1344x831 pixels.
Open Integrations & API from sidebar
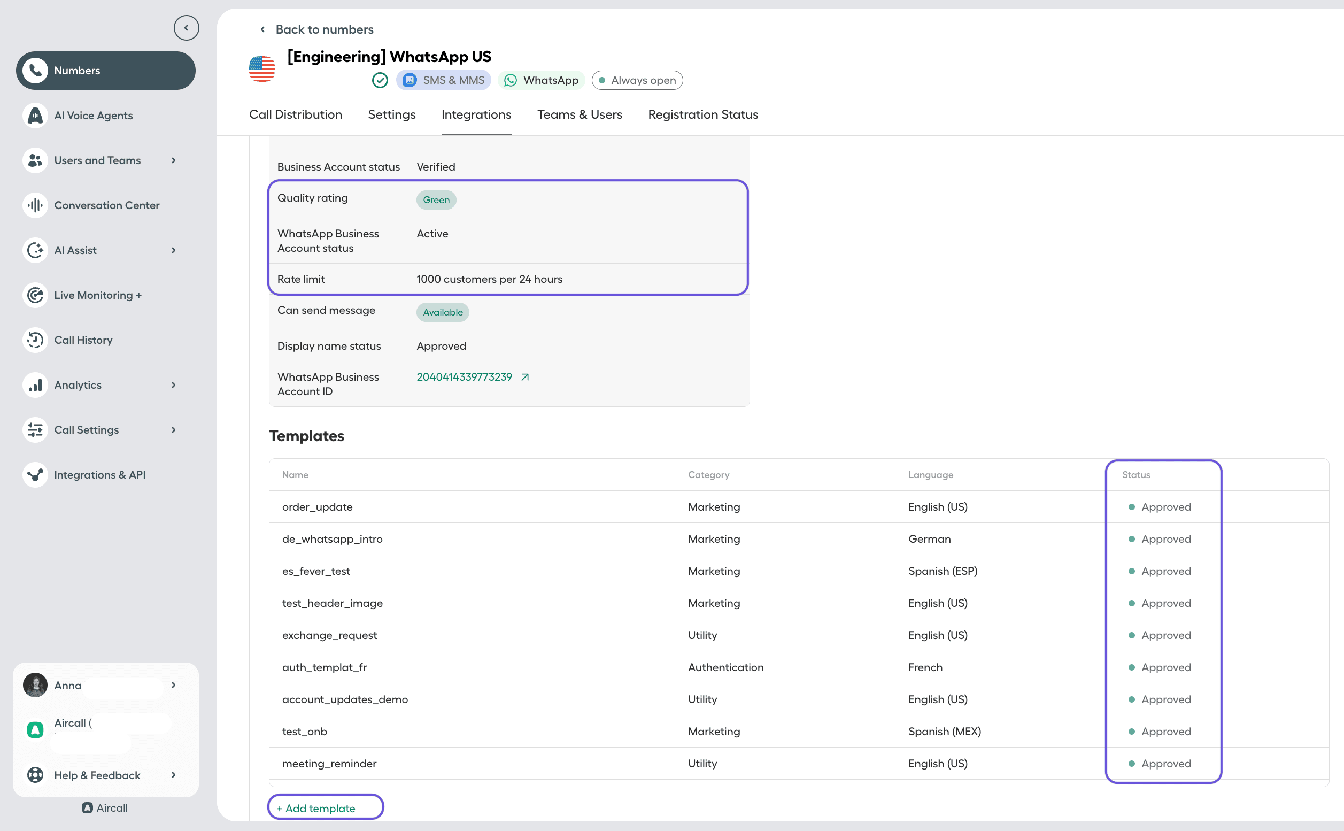pos(100,474)
